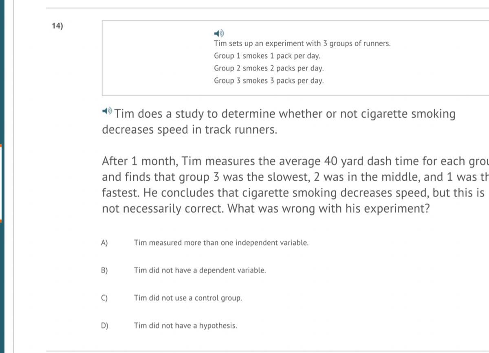Click the text 'Group 2 smokes 2 packs per day'
This screenshot has width=489, height=353.
pos(269,68)
